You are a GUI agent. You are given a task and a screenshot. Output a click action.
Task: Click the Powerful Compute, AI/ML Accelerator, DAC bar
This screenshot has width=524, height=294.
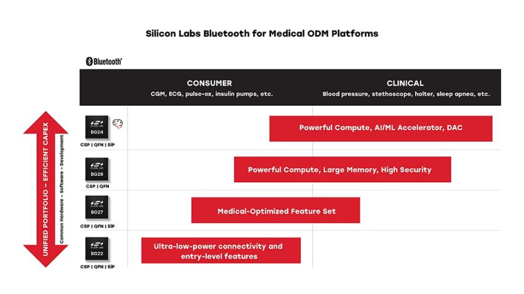(380, 129)
